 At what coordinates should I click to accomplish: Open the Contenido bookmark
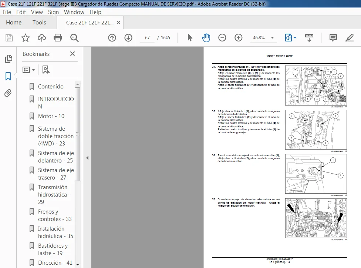51,86
